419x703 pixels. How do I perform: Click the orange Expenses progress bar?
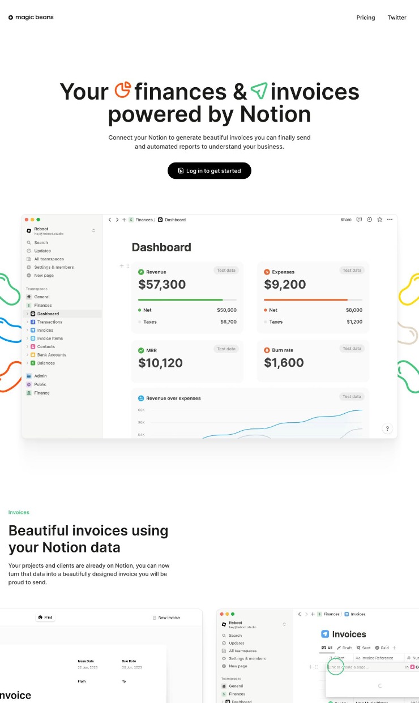(313, 299)
